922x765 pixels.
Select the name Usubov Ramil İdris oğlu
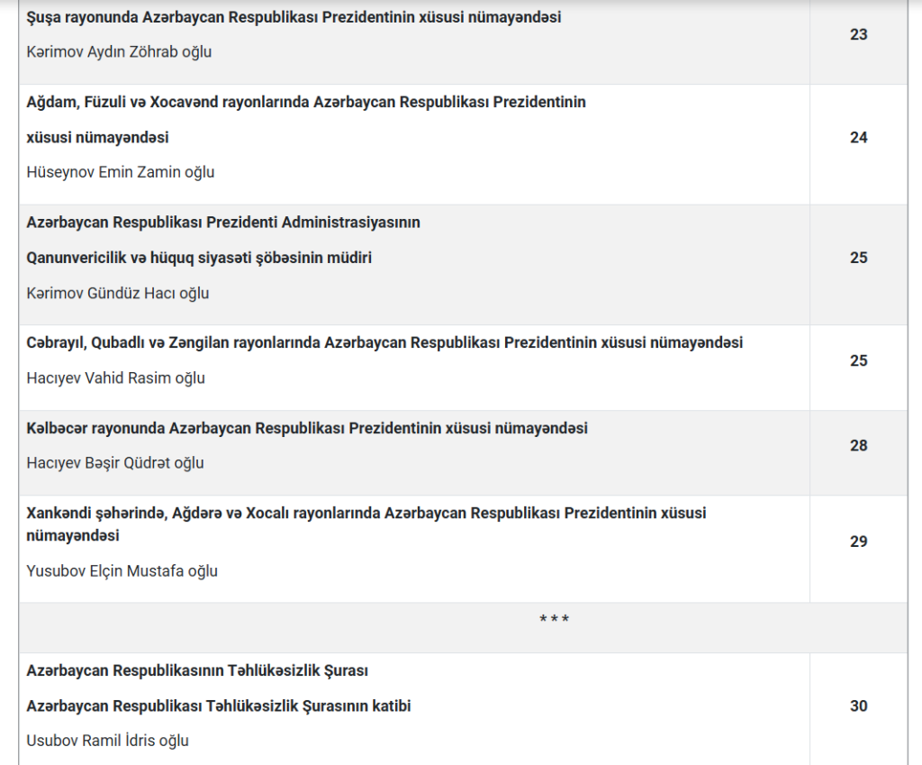(108, 741)
